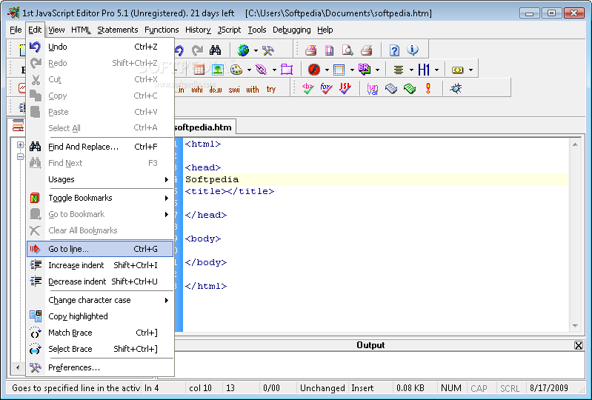592x400 pixels.
Task: Click the yellow tag brackets icon
Action: point(458,70)
